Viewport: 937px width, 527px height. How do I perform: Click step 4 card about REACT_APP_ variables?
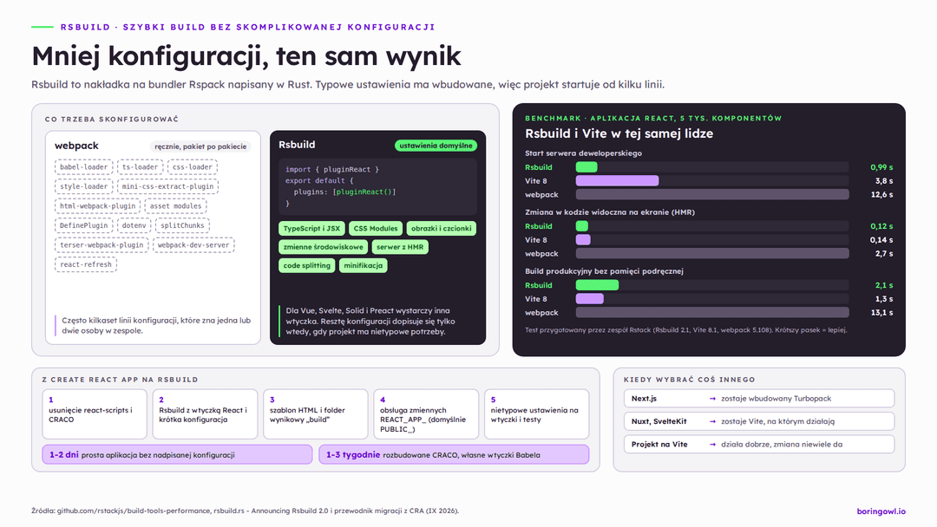(426, 414)
